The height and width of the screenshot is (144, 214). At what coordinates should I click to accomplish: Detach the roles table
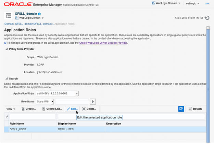point(195,109)
